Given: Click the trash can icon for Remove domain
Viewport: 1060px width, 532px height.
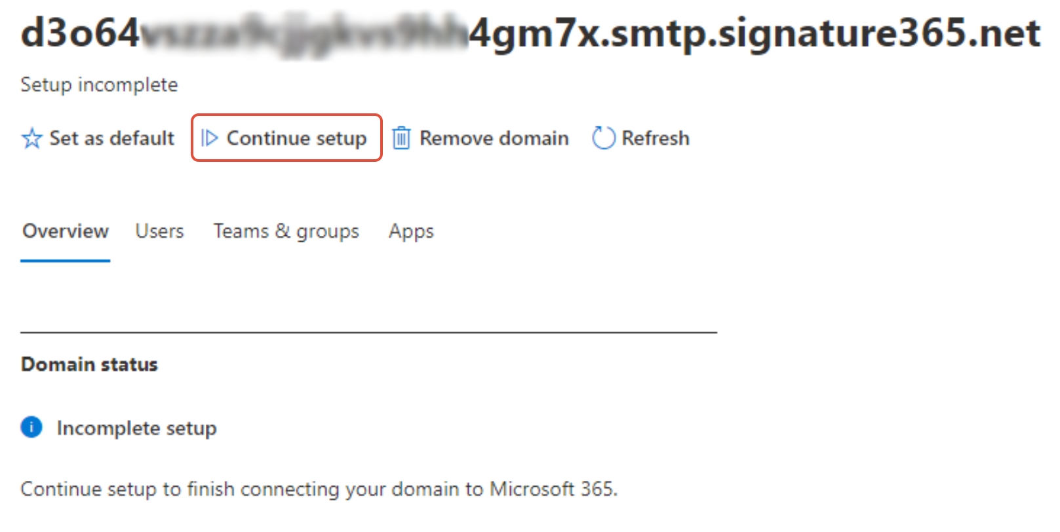Looking at the screenshot, I should click(401, 138).
